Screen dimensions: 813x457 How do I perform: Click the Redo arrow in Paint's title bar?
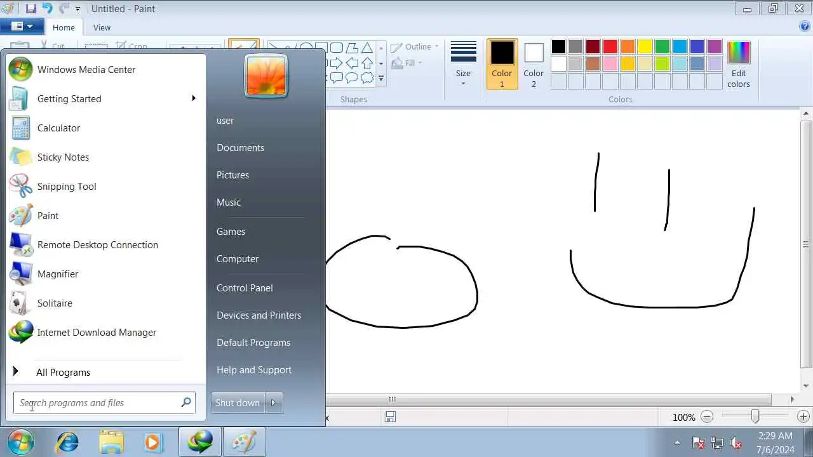point(64,9)
